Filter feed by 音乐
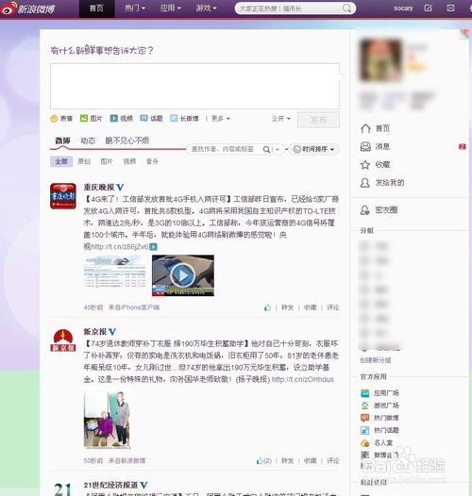 (x=152, y=161)
